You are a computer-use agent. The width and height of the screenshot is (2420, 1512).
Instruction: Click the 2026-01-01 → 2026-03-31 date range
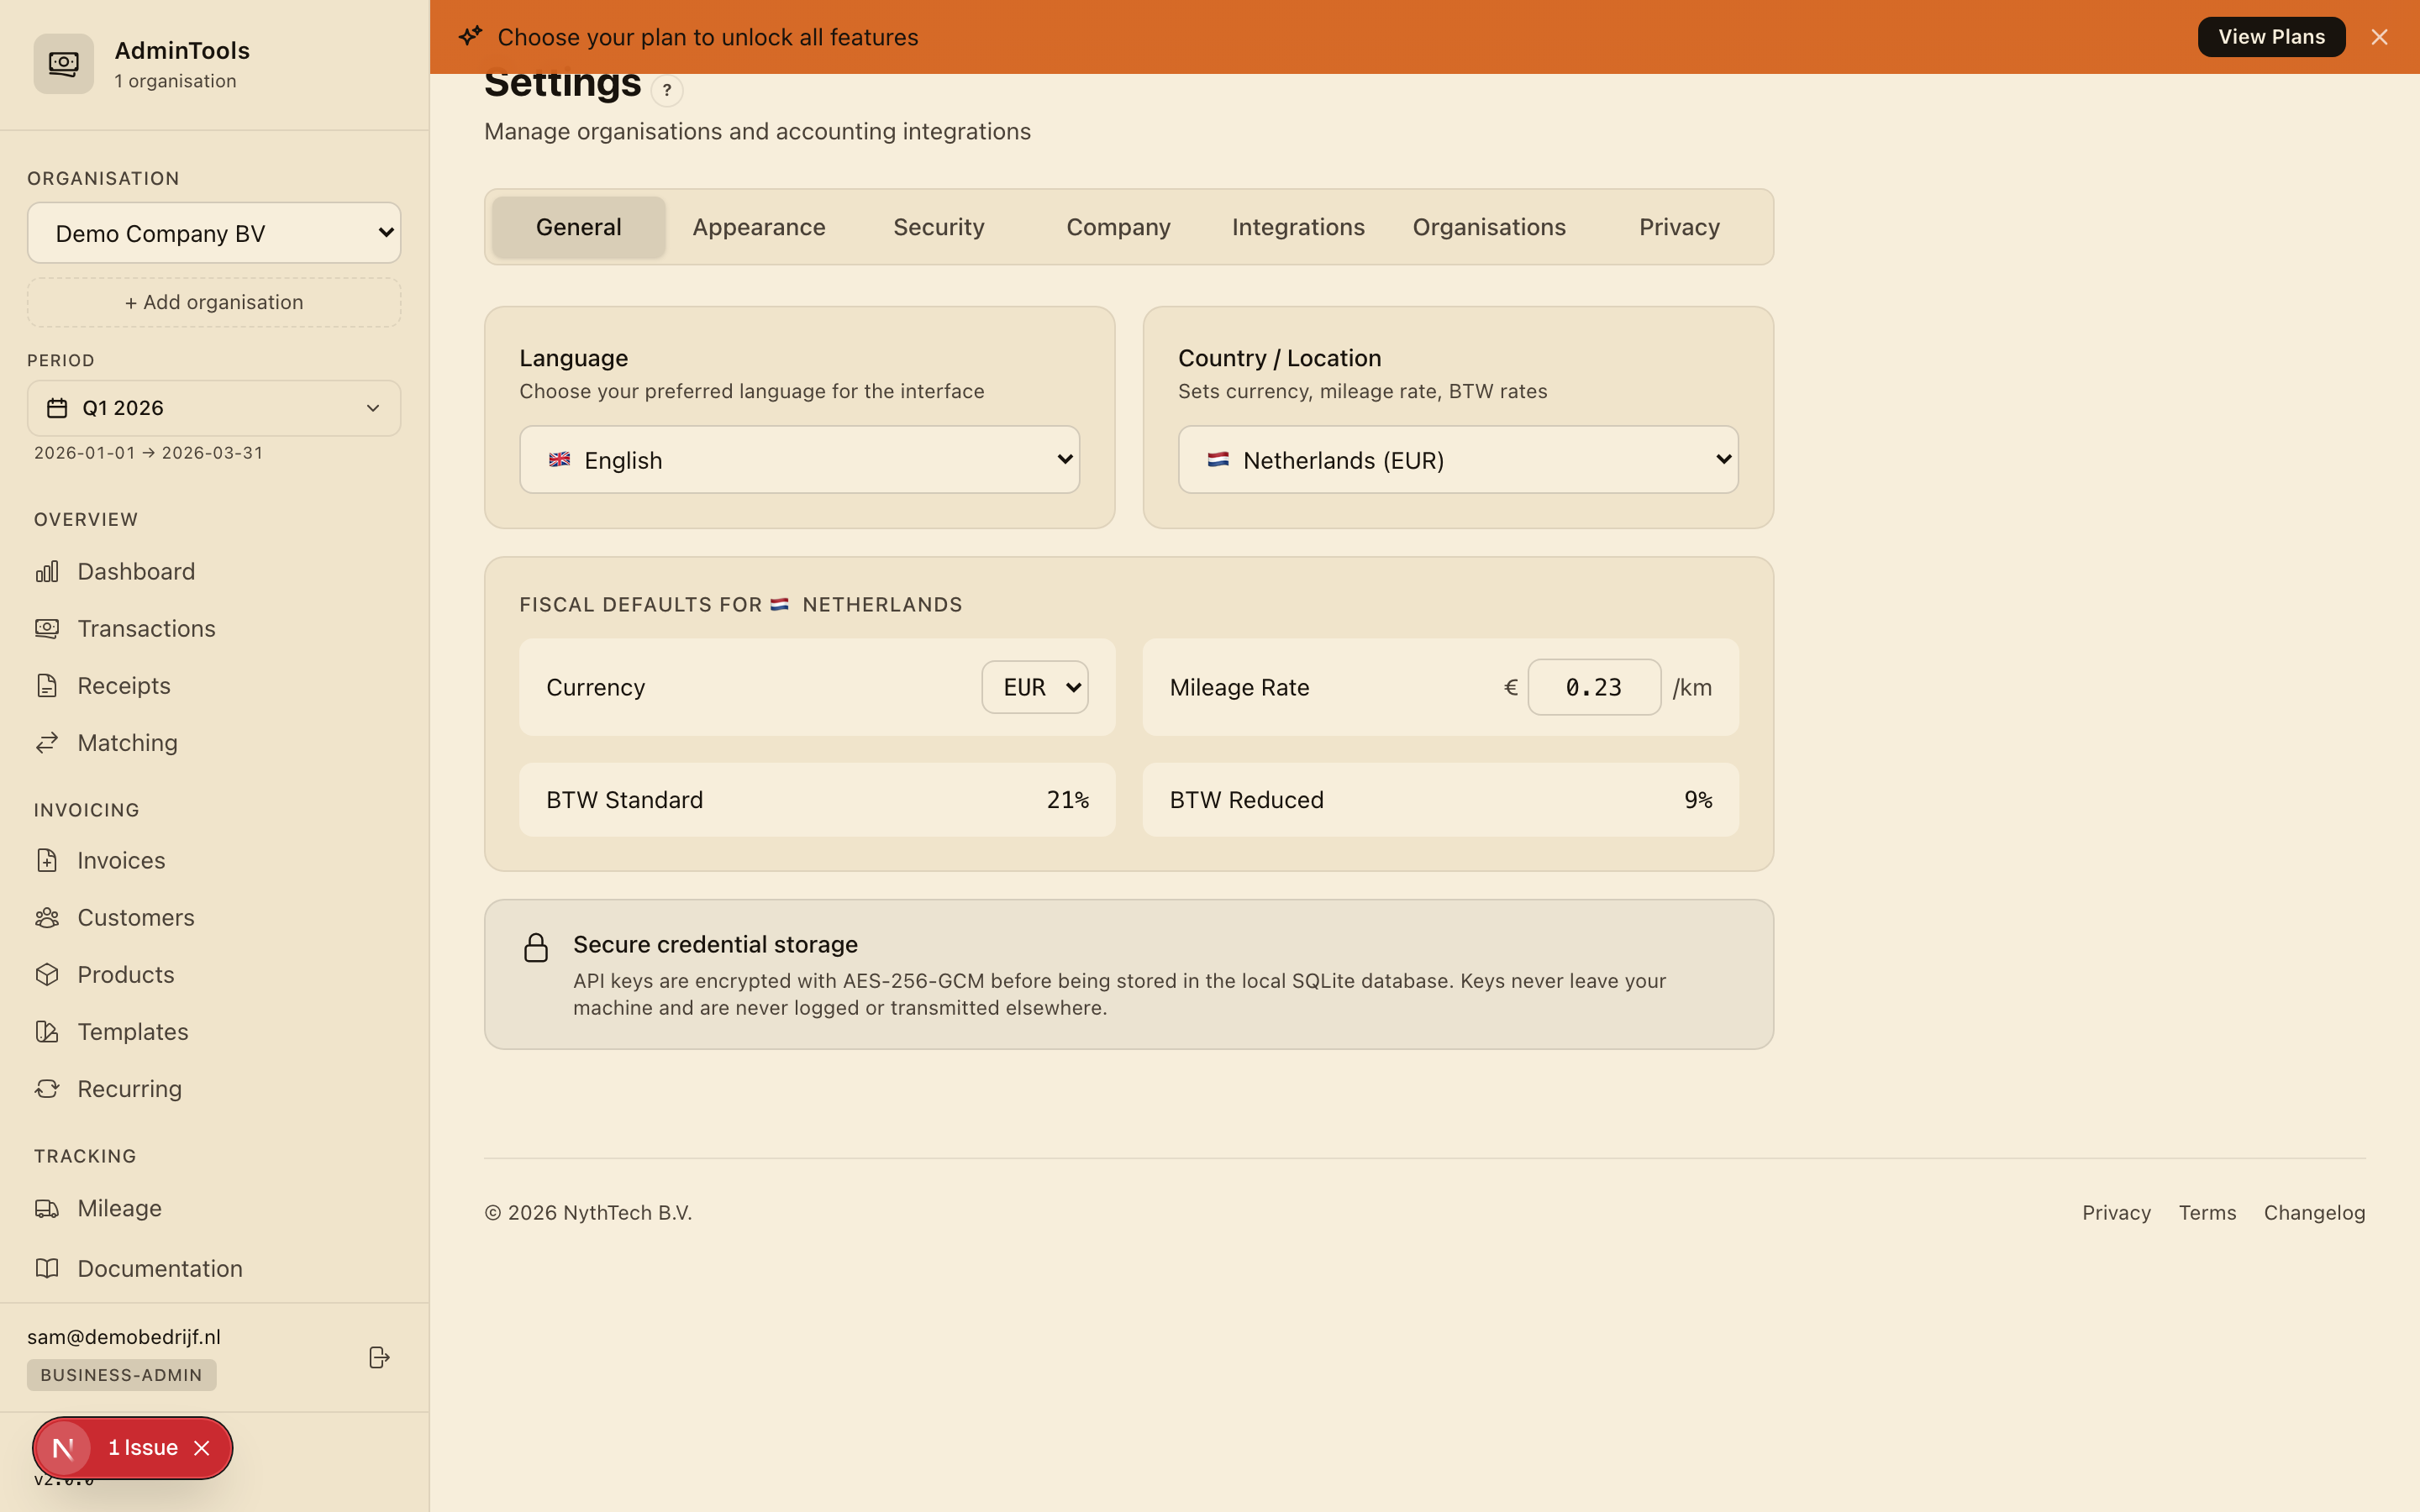click(148, 453)
